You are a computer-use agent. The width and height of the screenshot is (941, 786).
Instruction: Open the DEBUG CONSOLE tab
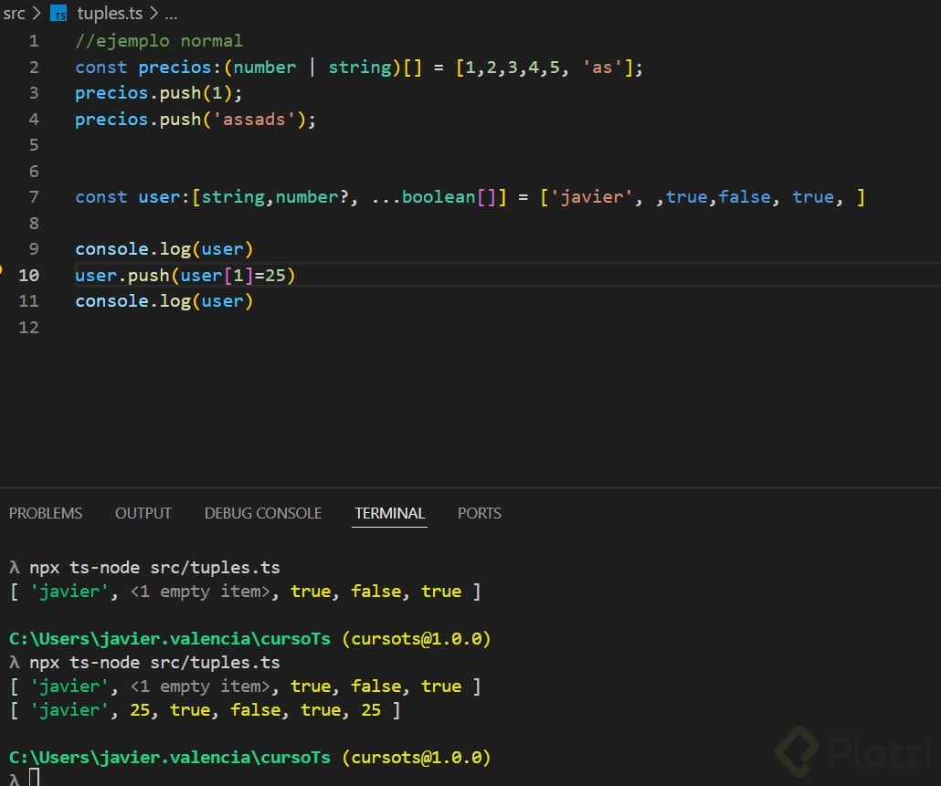coord(263,513)
